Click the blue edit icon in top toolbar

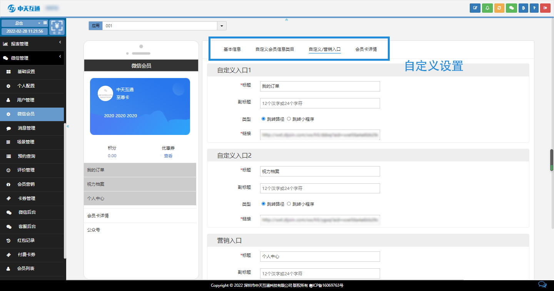click(x=475, y=8)
